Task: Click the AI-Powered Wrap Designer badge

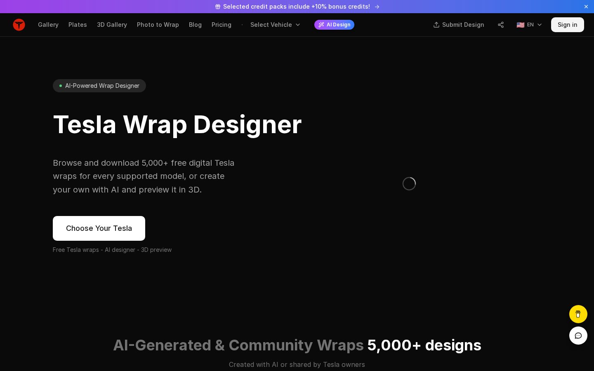Action: tap(99, 86)
